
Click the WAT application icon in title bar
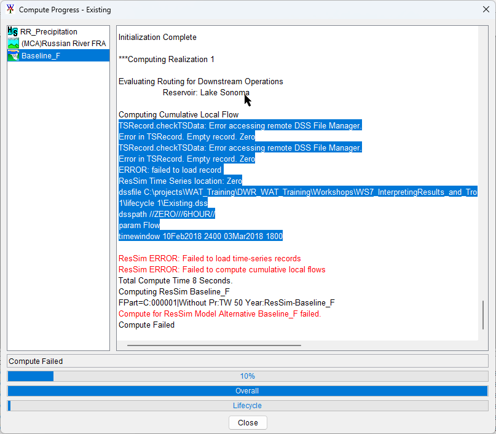10,10
